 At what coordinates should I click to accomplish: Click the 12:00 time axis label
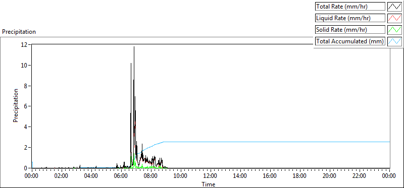pos(210,176)
